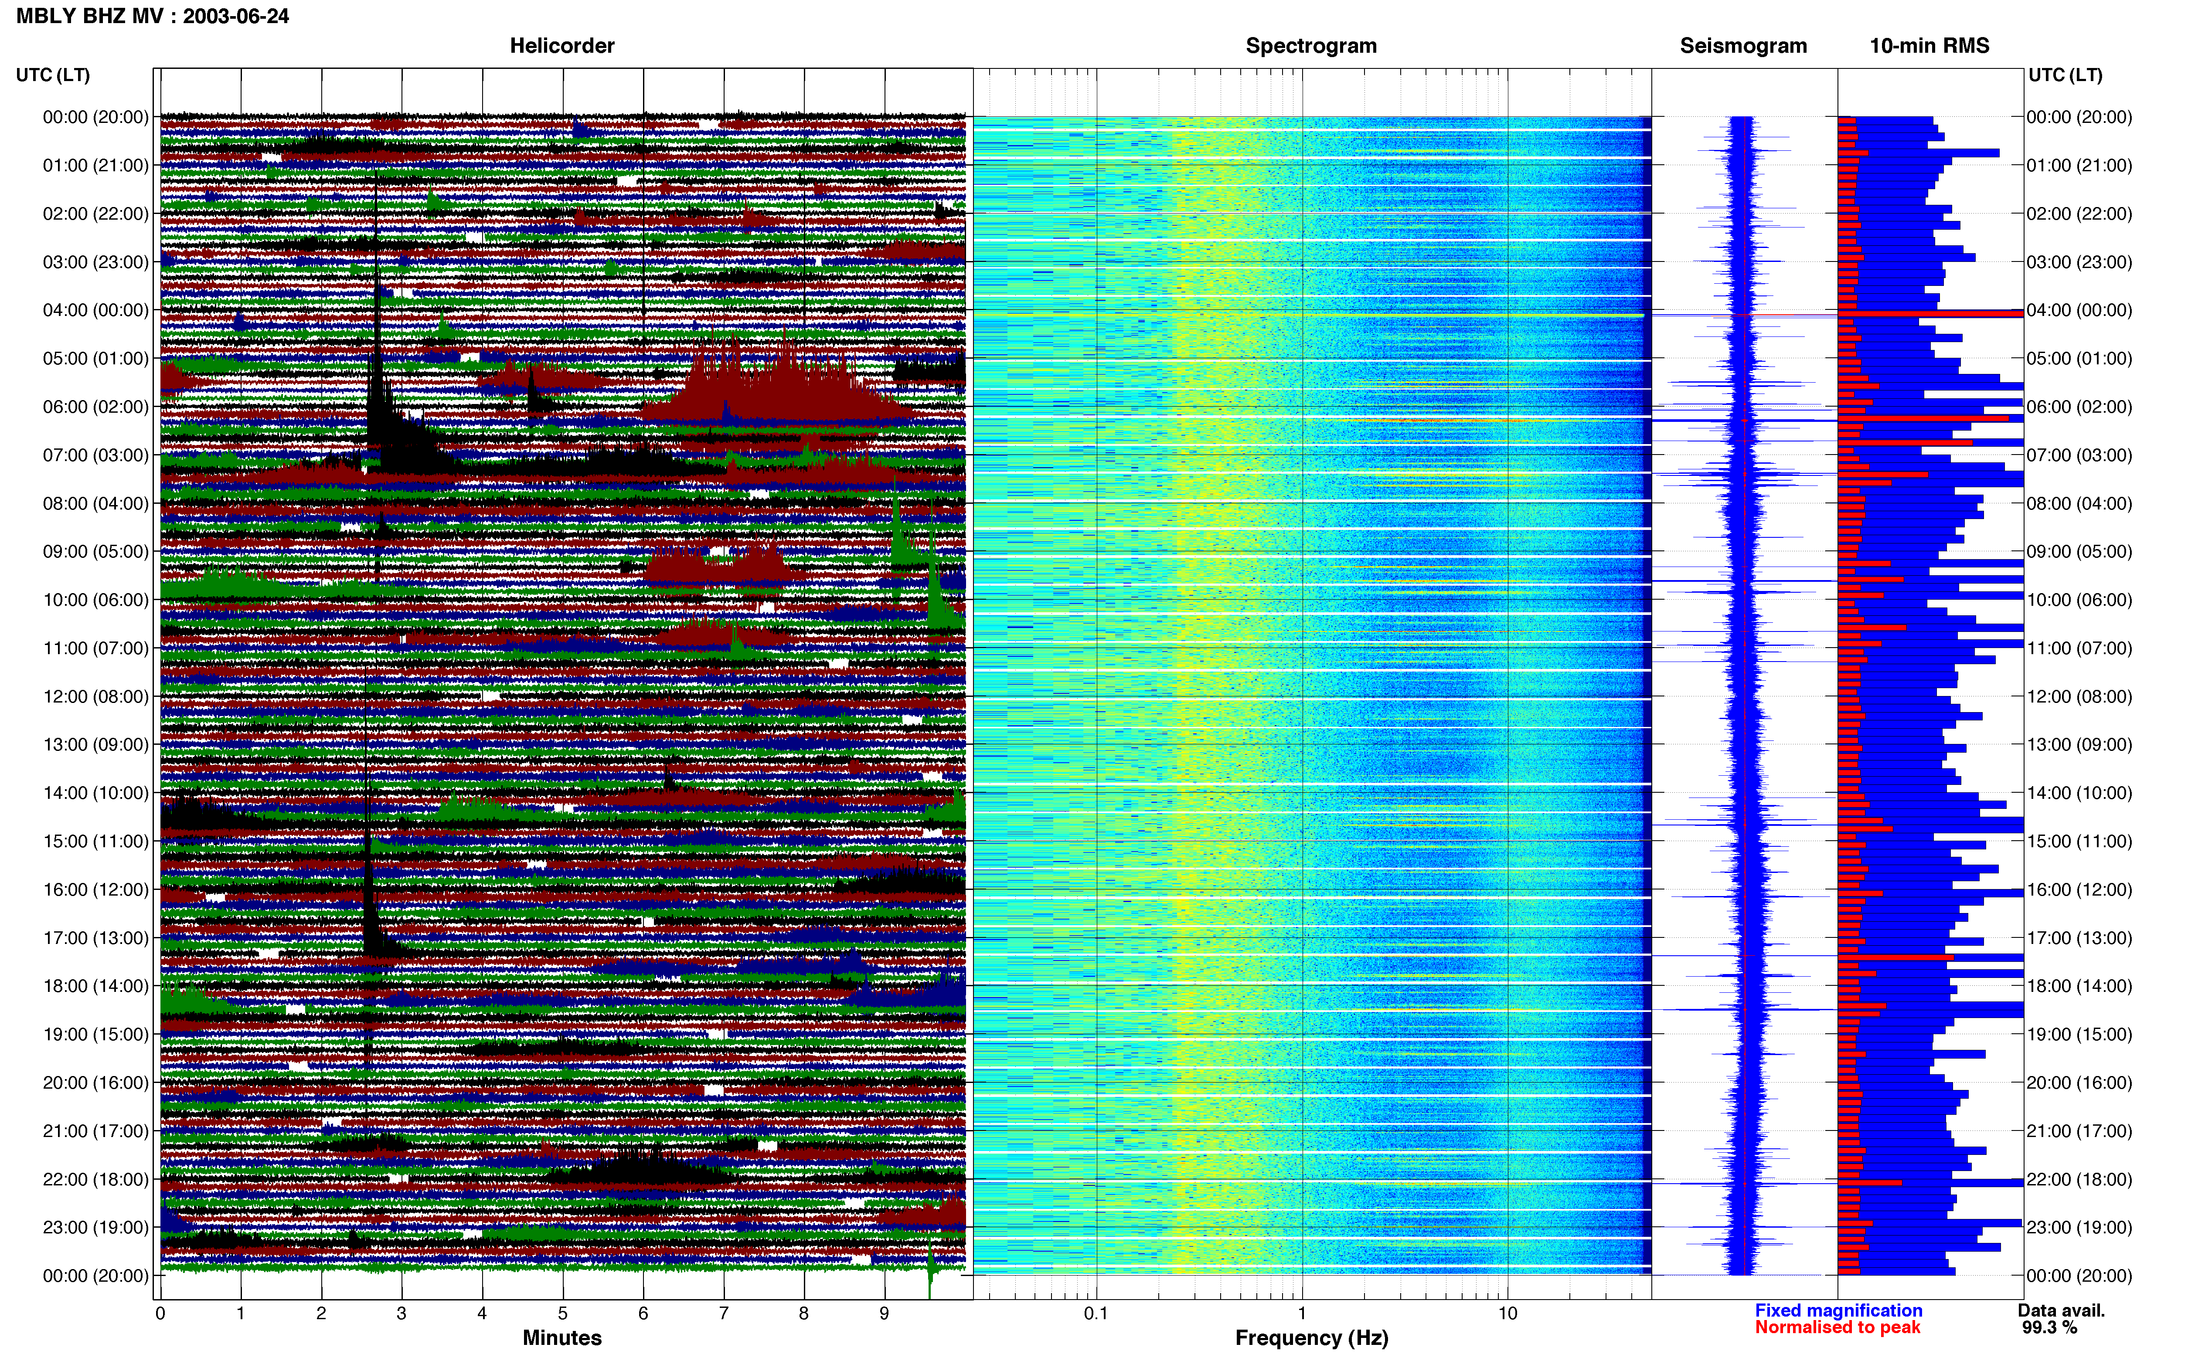2188x1368 pixels.
Task: Click minute tick '8' on the Helicorder axis
Action: pos(803,1314)
